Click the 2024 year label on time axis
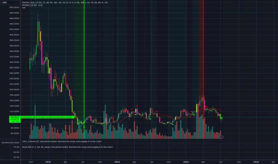 point(186,162)
